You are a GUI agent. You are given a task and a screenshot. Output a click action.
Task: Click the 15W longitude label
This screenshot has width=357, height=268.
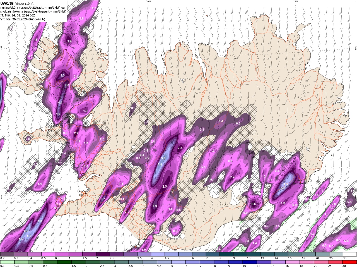click(x=295, y=1)
